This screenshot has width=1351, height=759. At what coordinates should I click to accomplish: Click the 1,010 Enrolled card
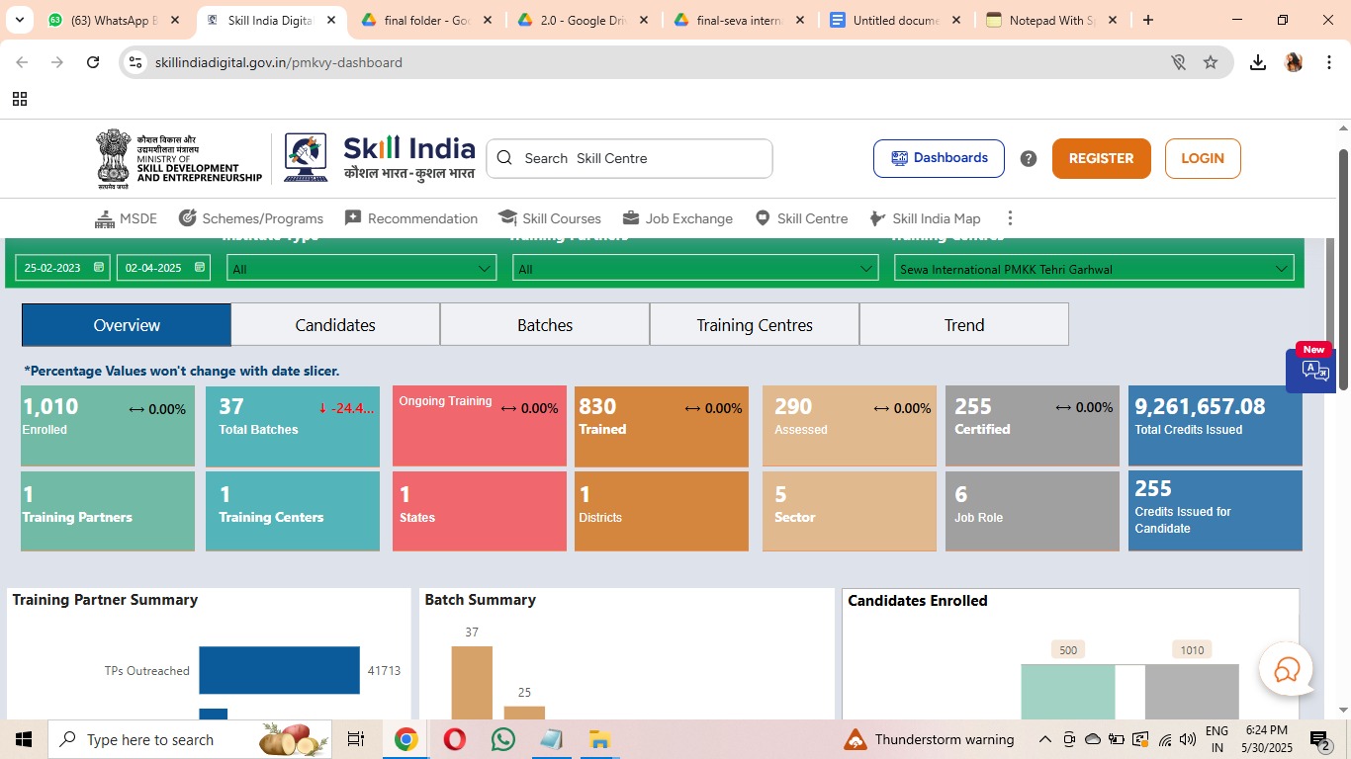pos(108,426)
